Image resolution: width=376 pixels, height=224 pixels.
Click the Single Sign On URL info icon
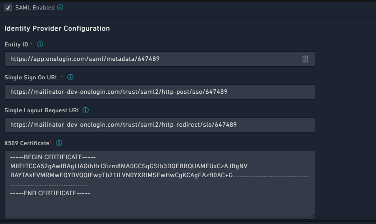tap(70, 78)
